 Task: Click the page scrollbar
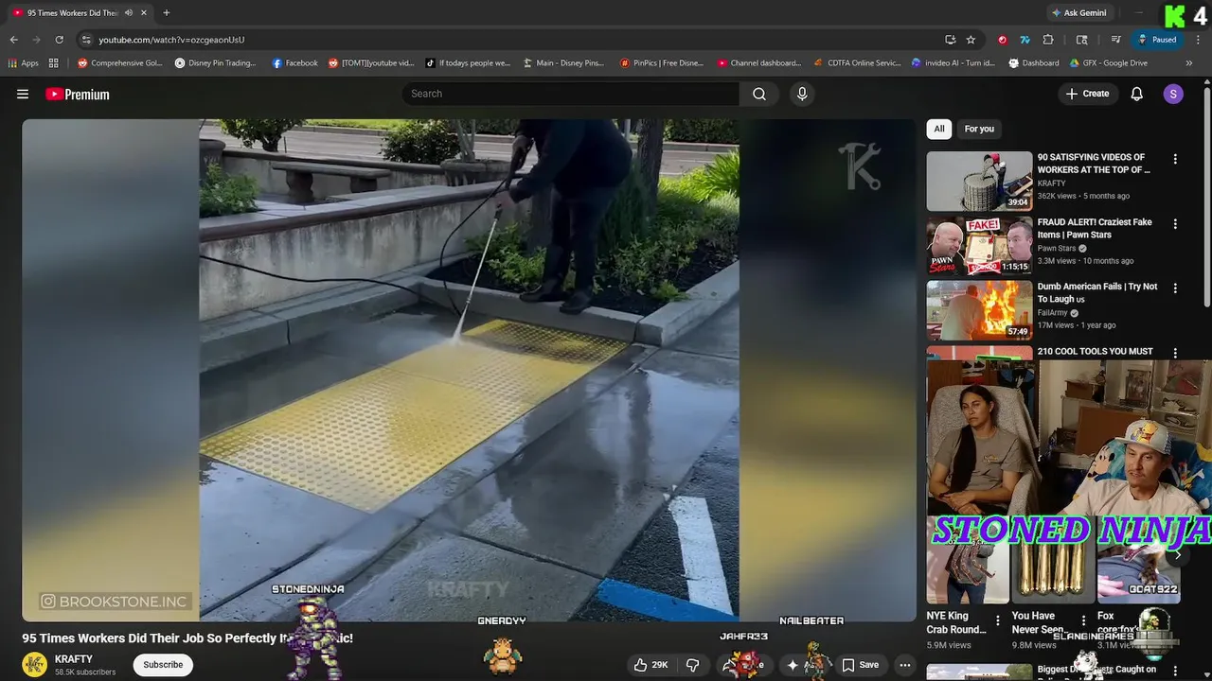1206,199
